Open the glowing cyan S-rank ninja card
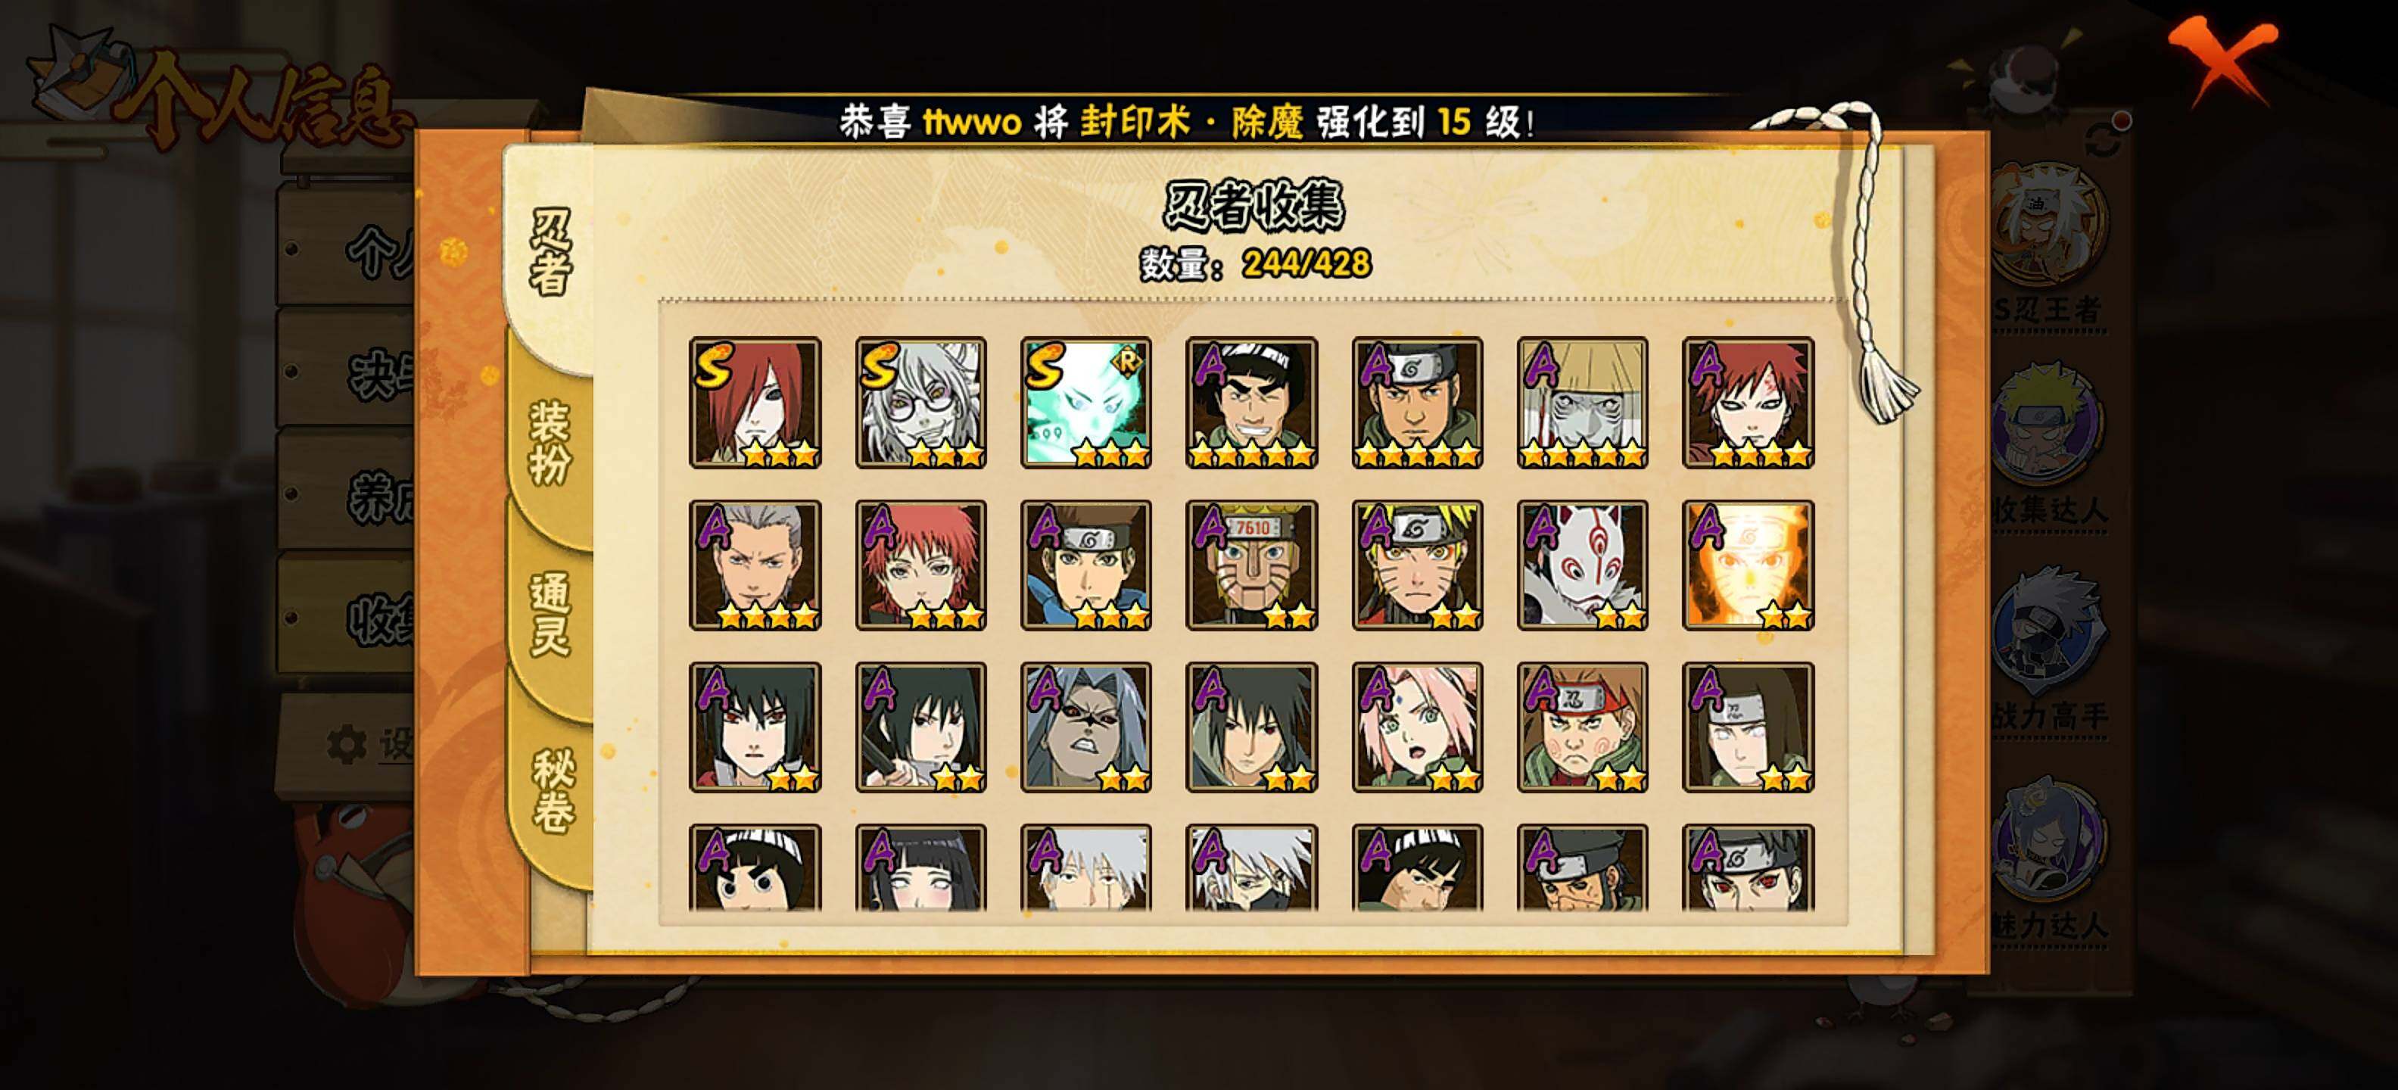This screenshot has width=2398, height=1090. click(1085, 402)
